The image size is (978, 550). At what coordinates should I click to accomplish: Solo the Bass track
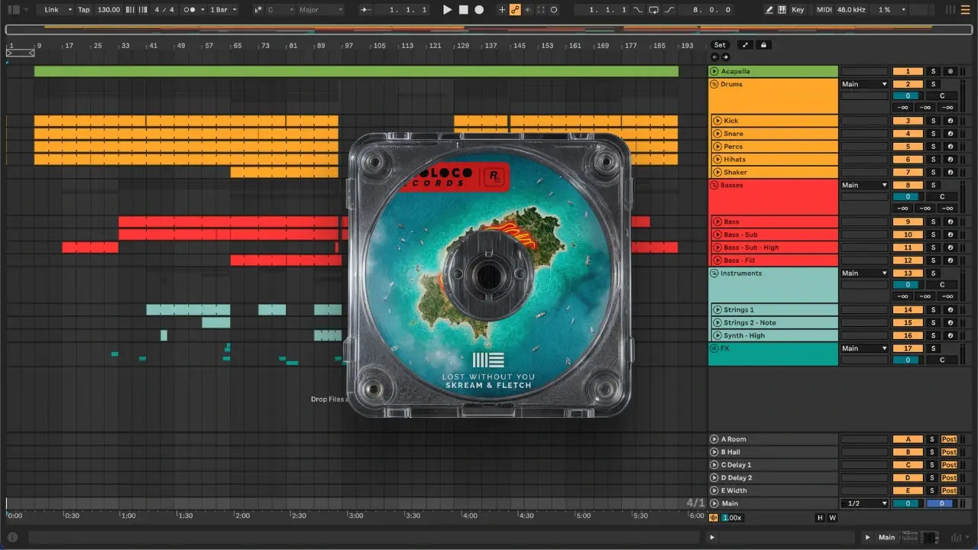[x=932, y=222]
